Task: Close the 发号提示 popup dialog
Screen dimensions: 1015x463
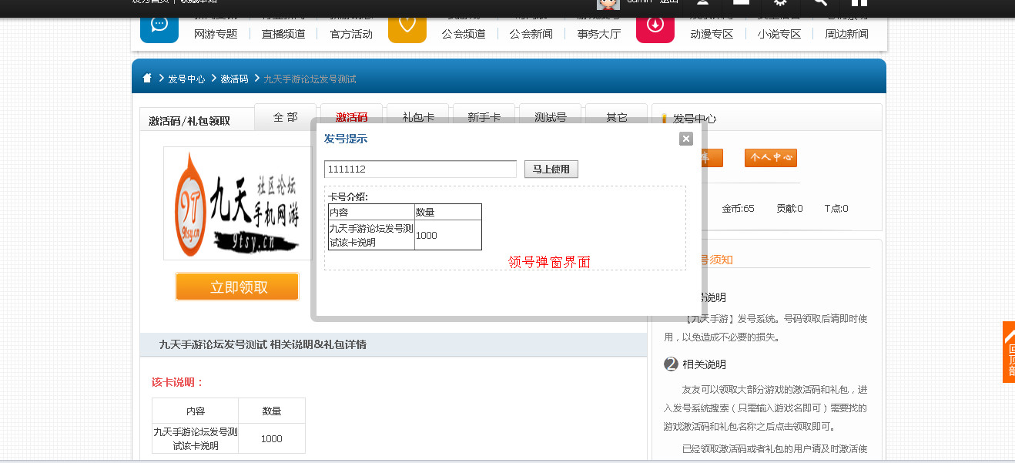Action: (686, 139)
